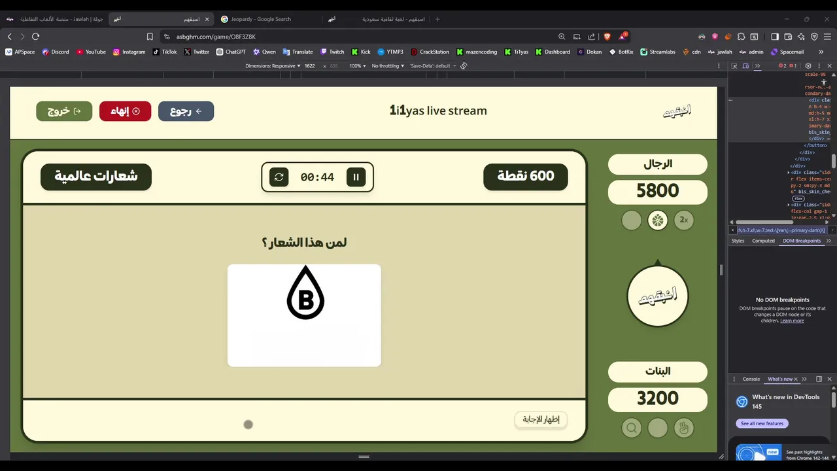
Task: Click the 600 نقطة points label
Action: coord(526,177)
